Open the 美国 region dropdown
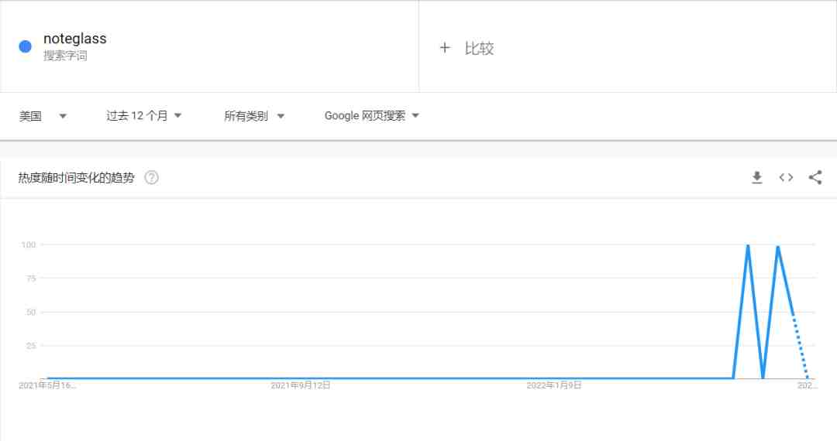Image resolution: width=837 pixels, height=441 pixels. 43,115
